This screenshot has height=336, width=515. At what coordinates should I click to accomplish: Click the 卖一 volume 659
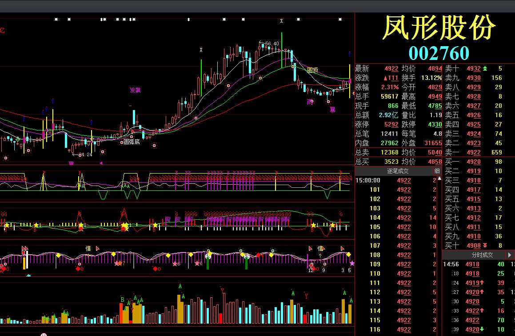(x=497, y=153)
